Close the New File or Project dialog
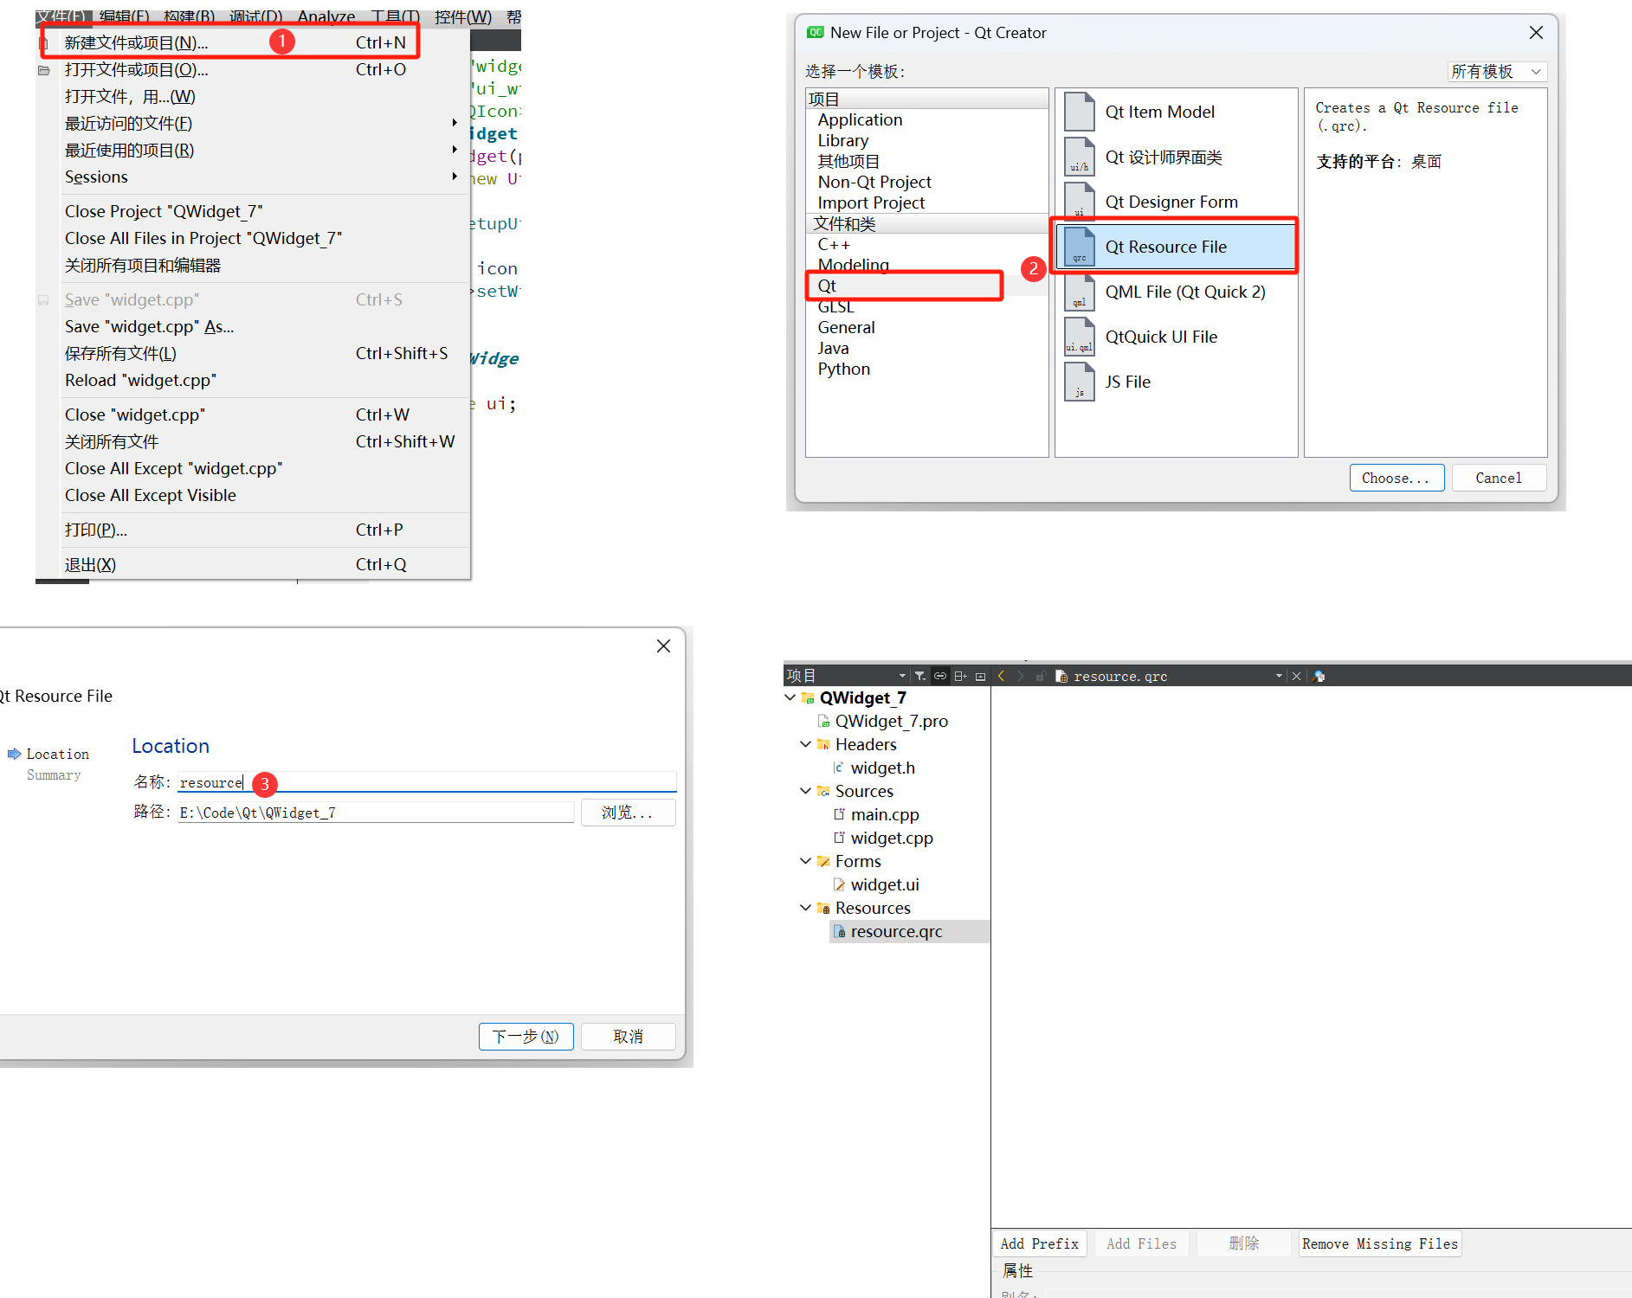Image resolution: width=1632 pixels, height=1298 pixels. (1536, 33)
